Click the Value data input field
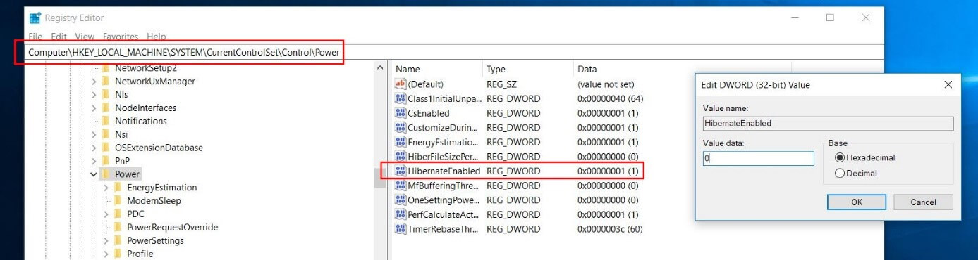Image resolution: width=978 pixels, height=260 pixels. point(758,159)
